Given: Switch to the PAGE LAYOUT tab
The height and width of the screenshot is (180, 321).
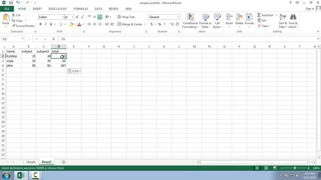Looking at the screenshot, I should [58, 9].
